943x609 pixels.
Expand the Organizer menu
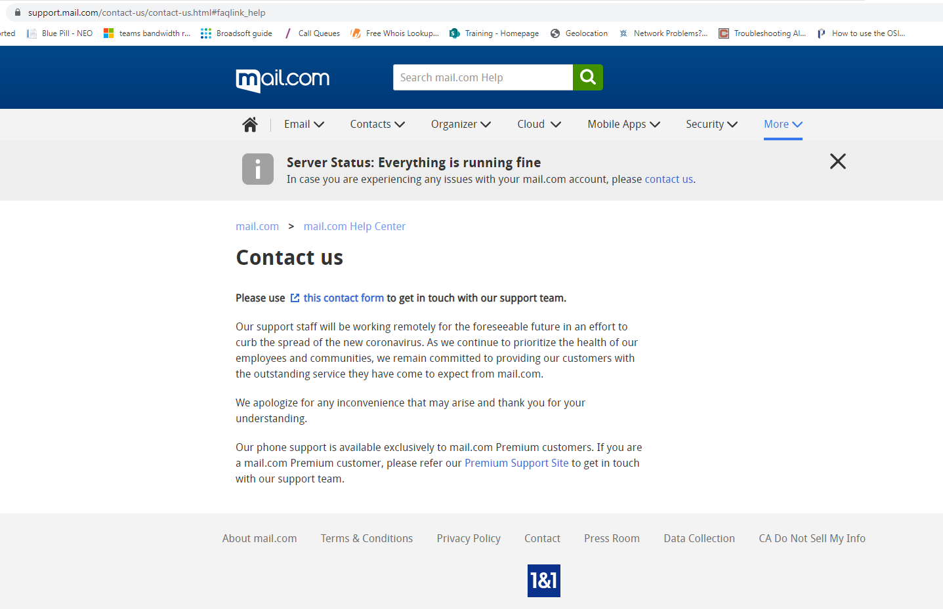(x=461, y=125)
